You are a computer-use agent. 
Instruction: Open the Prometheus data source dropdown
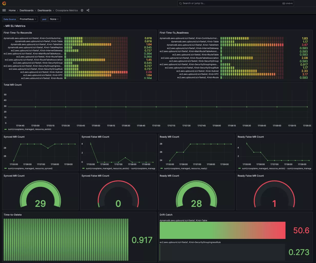coord(28,19)
